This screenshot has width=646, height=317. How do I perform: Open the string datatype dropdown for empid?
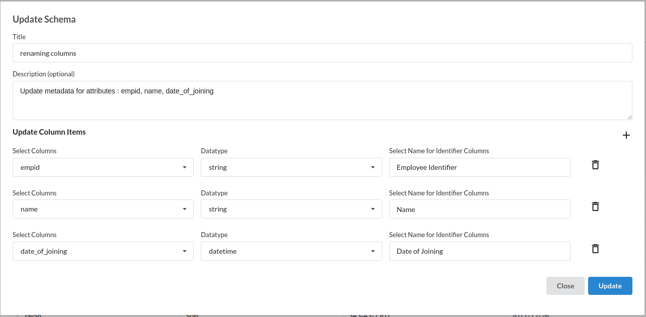(x=291, y=167)
